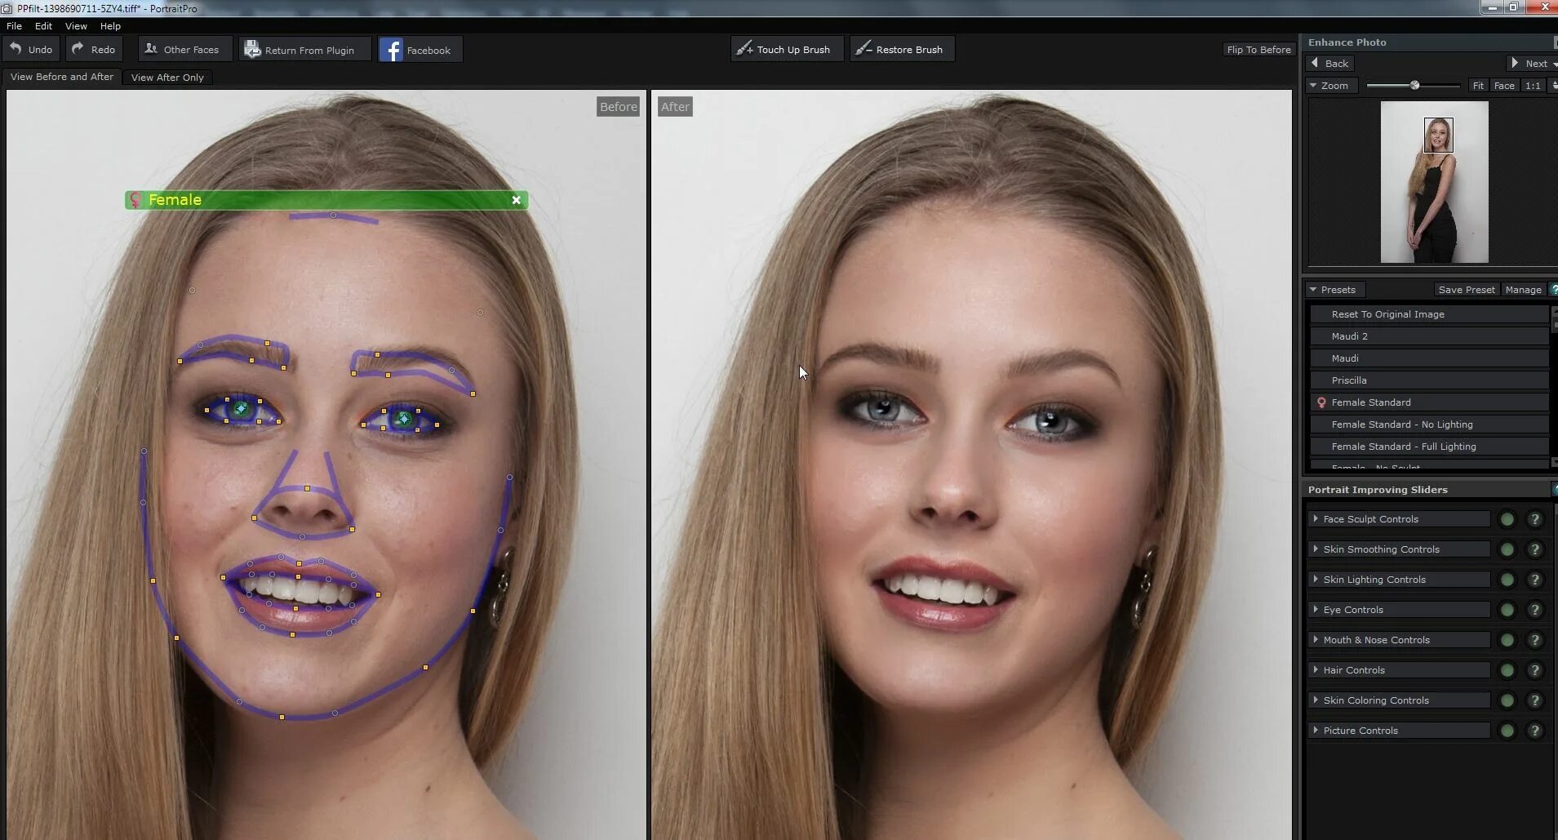Toggle Picture Controls green on/off button
Image resolution: width=1558 pixels, height=840 pixels.
pyautogui.click(x=1507, y=731)
